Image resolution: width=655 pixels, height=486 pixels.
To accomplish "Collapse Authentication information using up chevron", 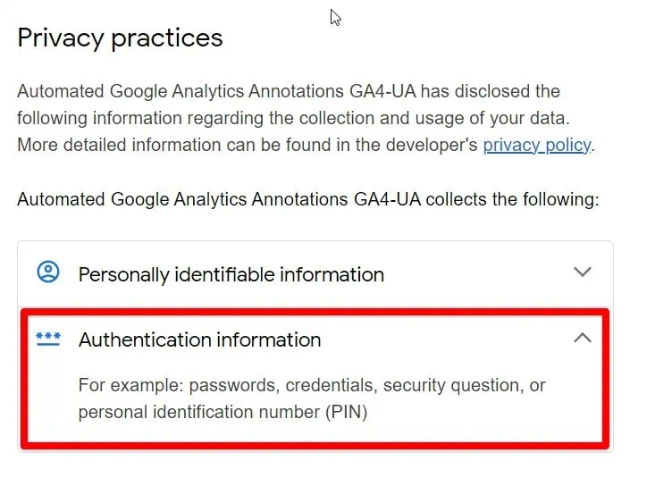I will click(583, 338).
